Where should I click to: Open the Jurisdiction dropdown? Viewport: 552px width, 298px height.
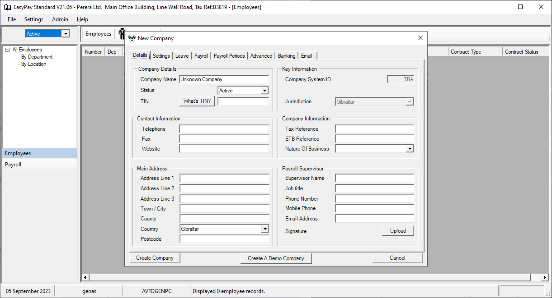(410, 102)
